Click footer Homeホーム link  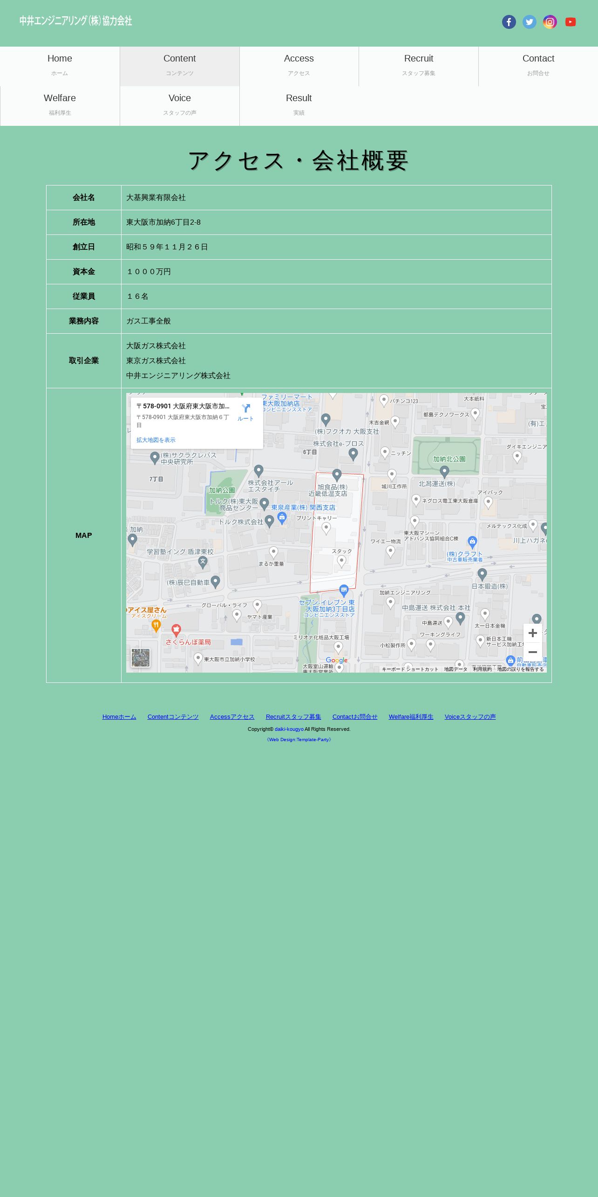tap(119, 717)
